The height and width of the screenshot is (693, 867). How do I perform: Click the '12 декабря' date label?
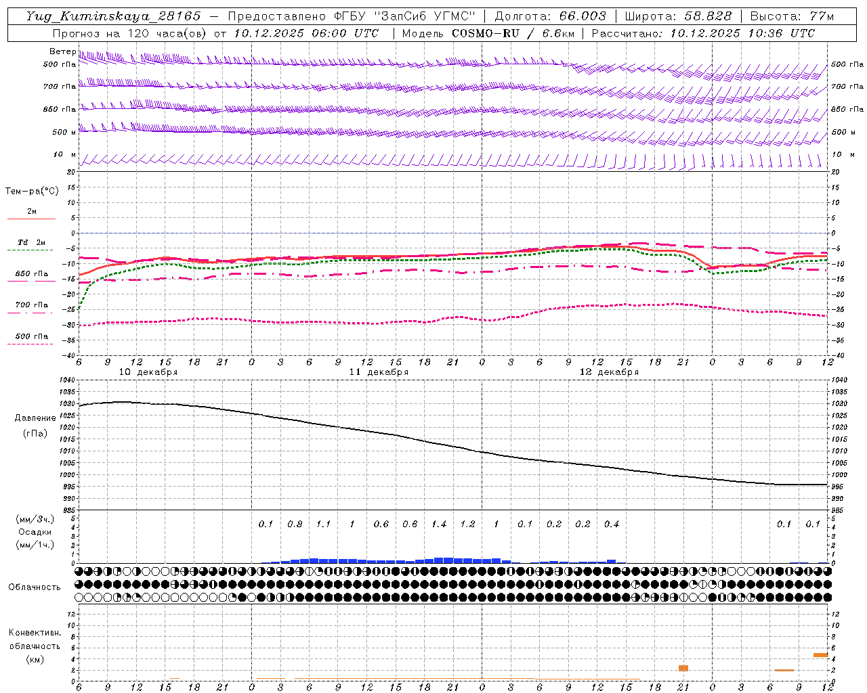click(x=609, y=372)
